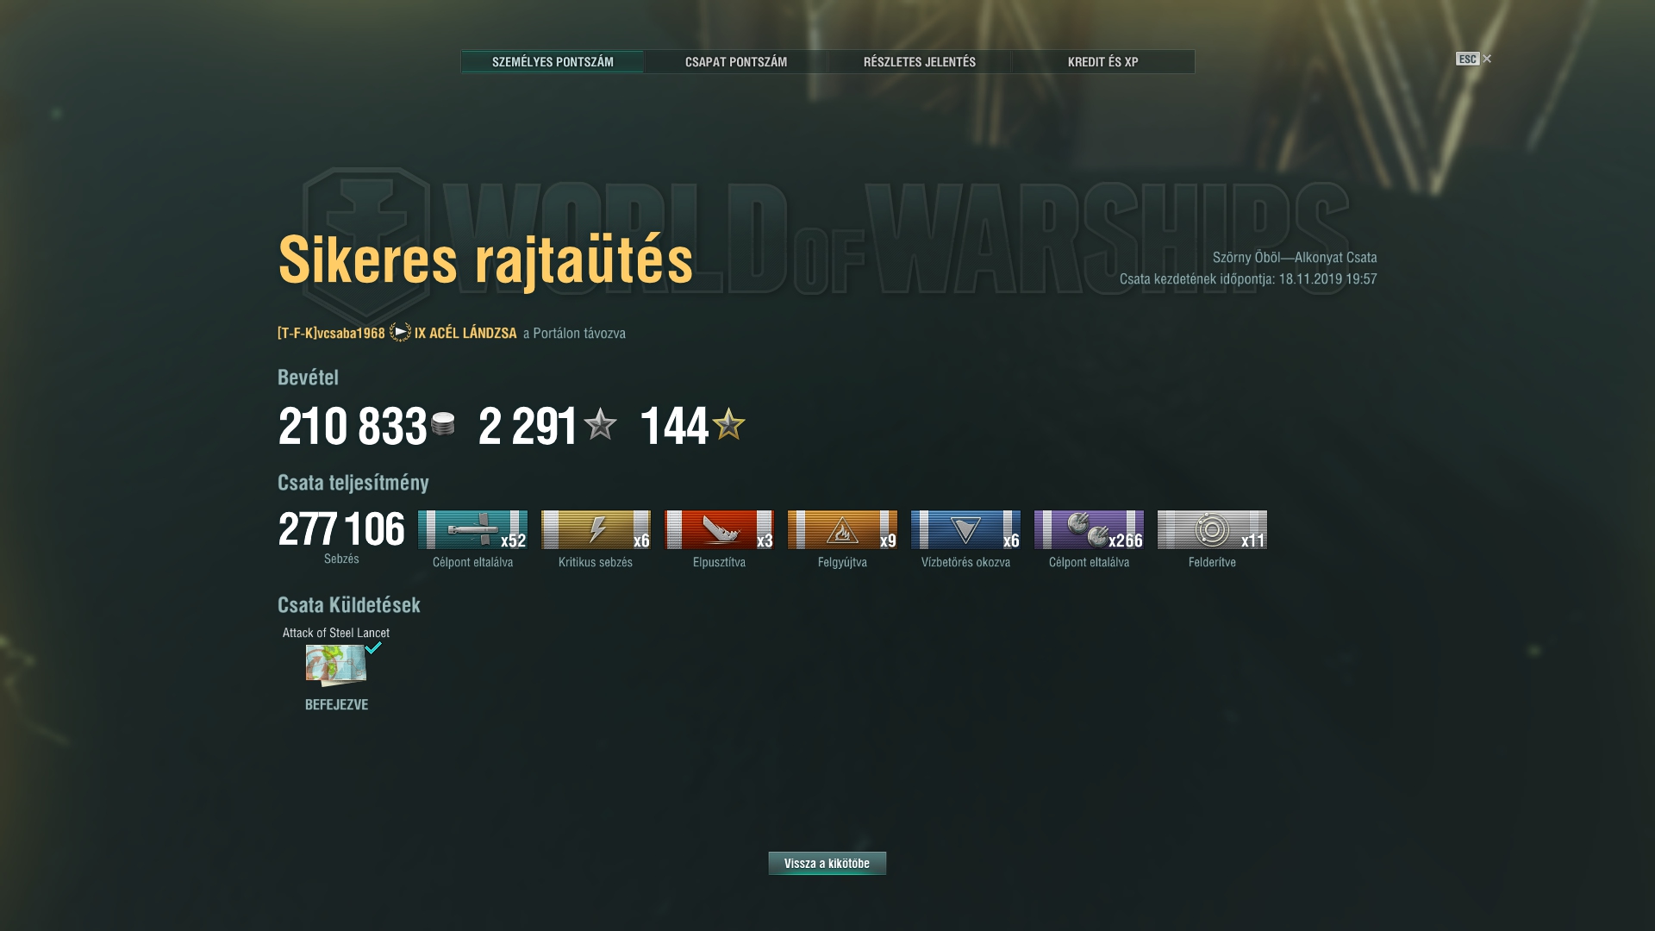This screenshot has width=1655, height=931.
Task: Select the Felderítve spotted ribbon
Action: click(1212, 529)
